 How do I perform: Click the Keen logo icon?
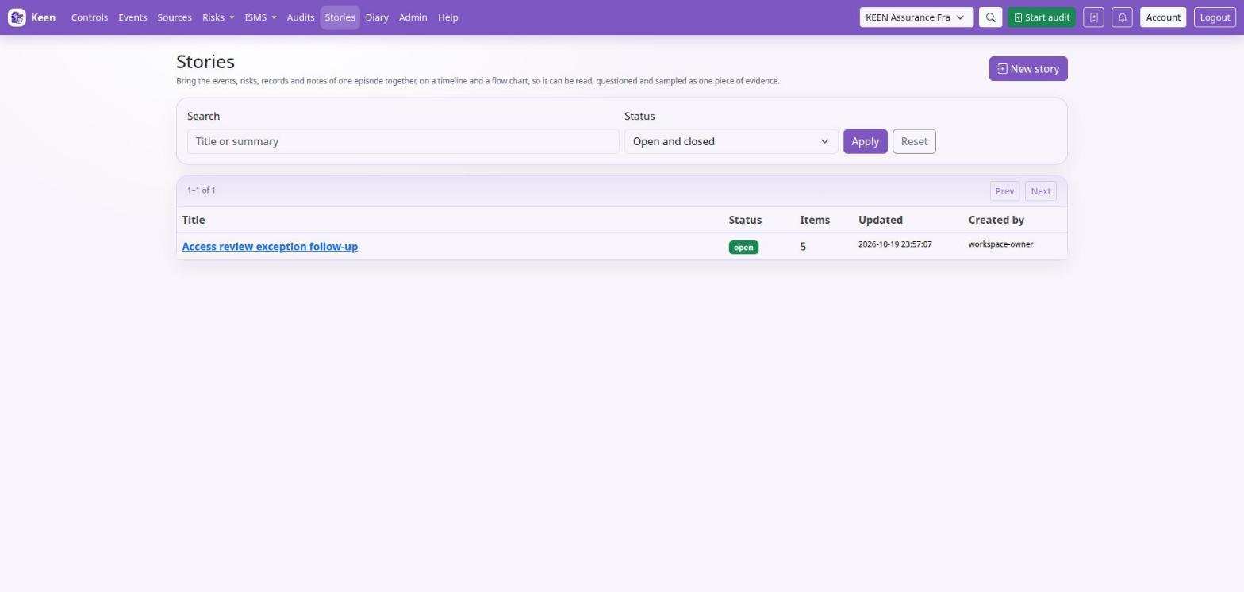(17, 17)
